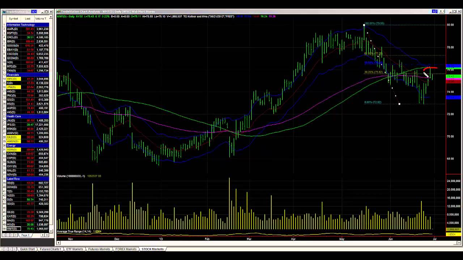The image size is (463, 260).
Task: Switch to the Quick Start workspace tab
Action: (x=27, y=249)
